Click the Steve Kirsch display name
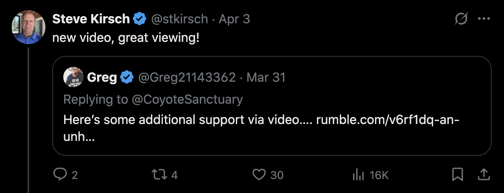Image resolution: width=504 pixels, height=193 pixels. [x=91, y=19]
